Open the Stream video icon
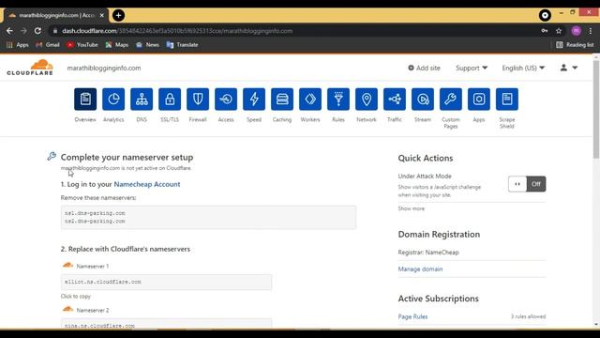 (x=423, y=99)
